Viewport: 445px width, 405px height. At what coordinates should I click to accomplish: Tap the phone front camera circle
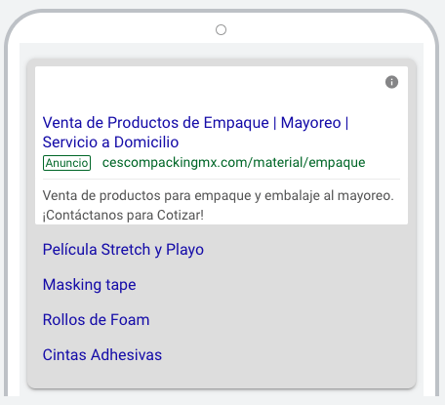pos(221,30)
